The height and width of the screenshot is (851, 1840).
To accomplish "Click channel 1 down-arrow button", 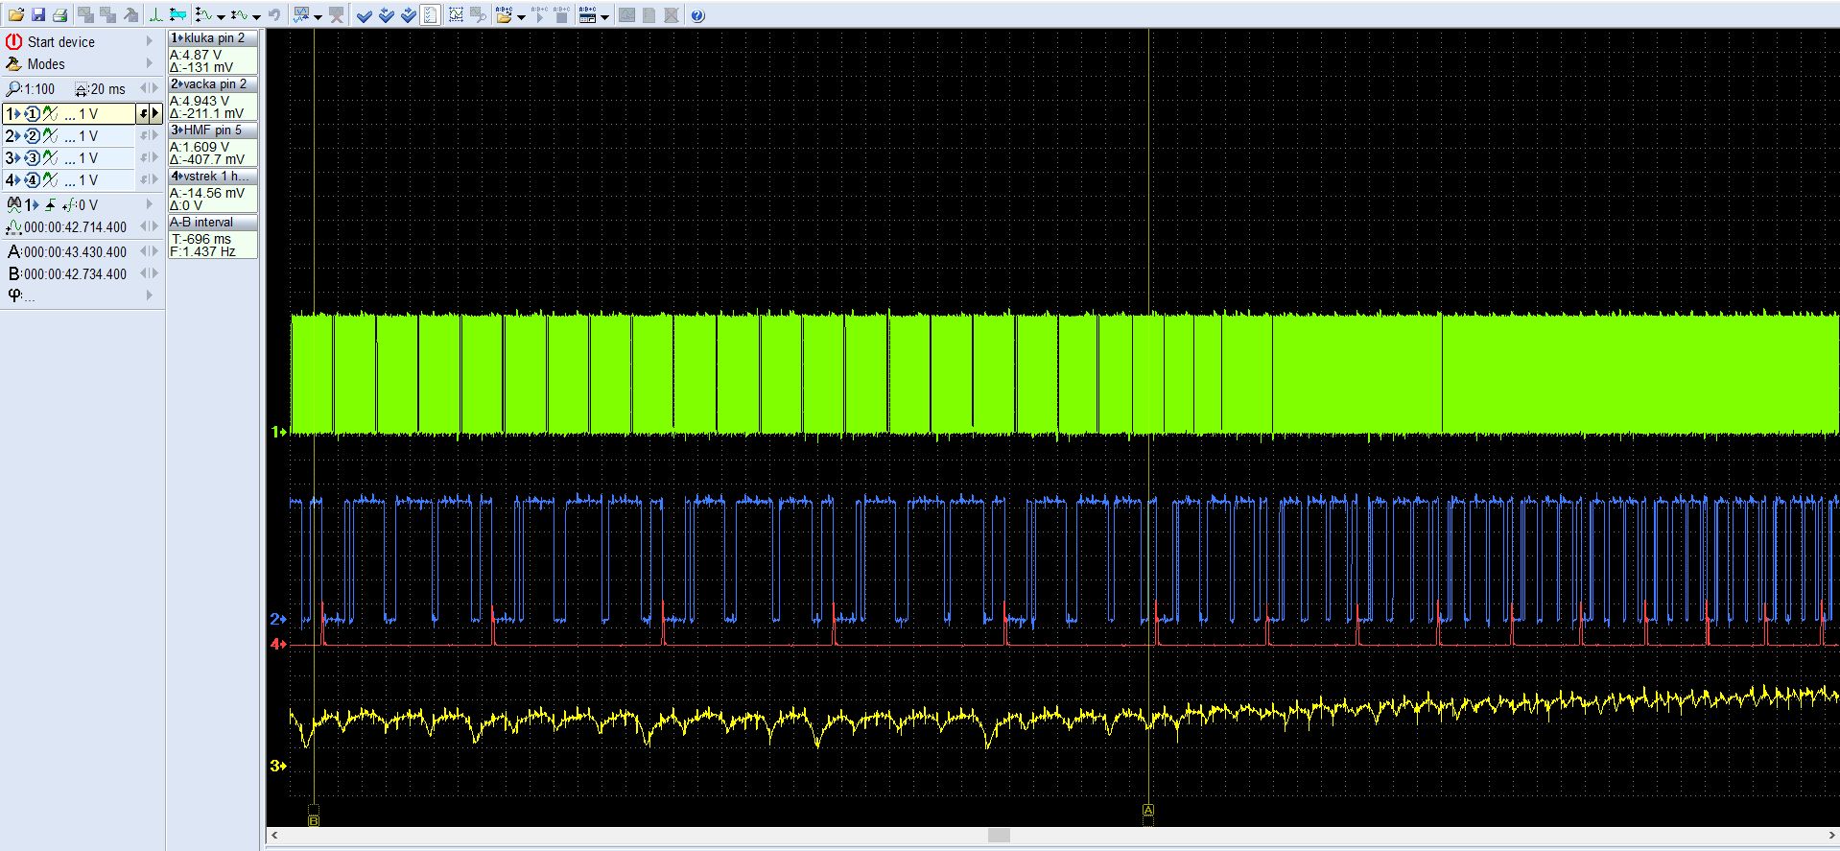I will 143,113.
